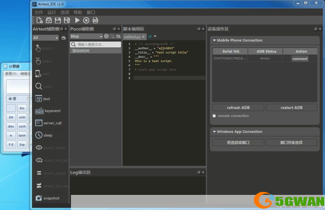
Task: Select the touch command
Action: pyautogui.click(x=44, y=48)
